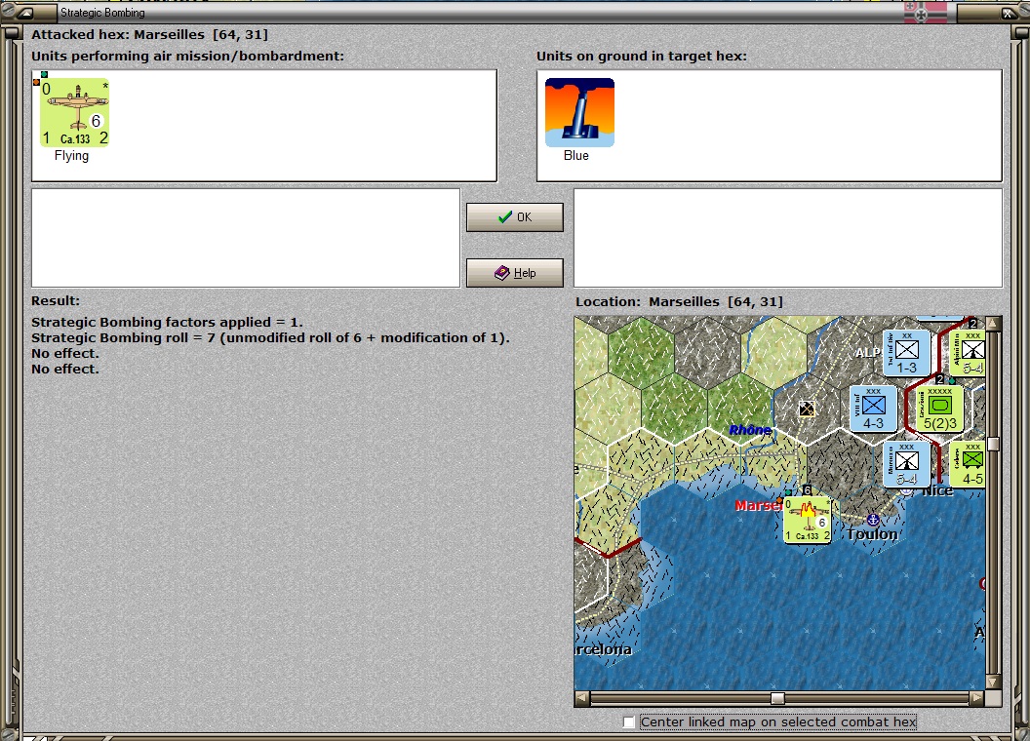Click the 'Strategic Bombing' window title text
1030x741 pixels.
(102, 13)
